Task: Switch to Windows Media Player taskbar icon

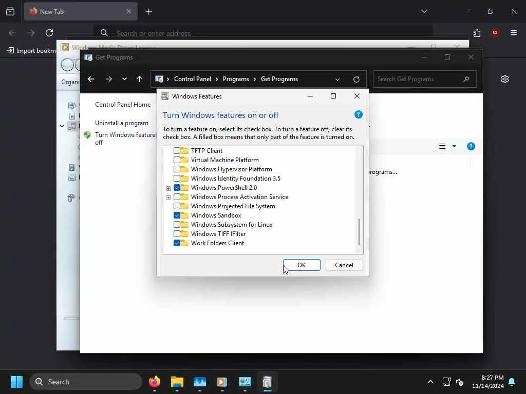Action: pyautogui.click(x=222, y=382)
